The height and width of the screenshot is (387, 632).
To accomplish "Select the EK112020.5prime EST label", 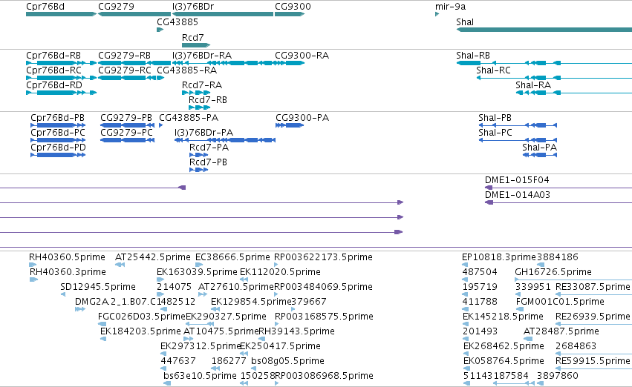I will 280,272.
